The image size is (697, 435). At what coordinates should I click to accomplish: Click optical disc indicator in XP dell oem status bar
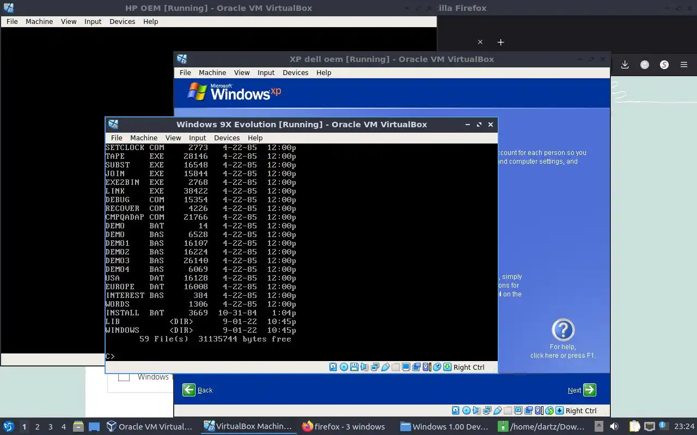(466, 411)
